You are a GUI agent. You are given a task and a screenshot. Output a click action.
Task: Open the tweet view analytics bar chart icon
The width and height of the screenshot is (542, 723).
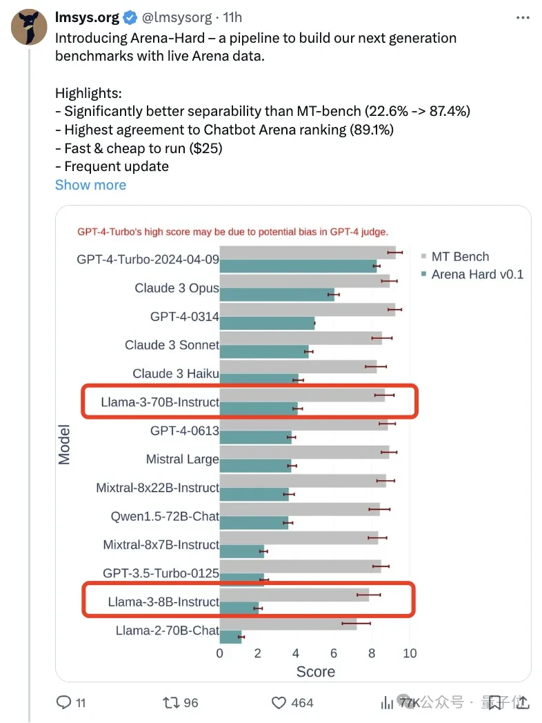pyautogui.click(x=388, y=702)
